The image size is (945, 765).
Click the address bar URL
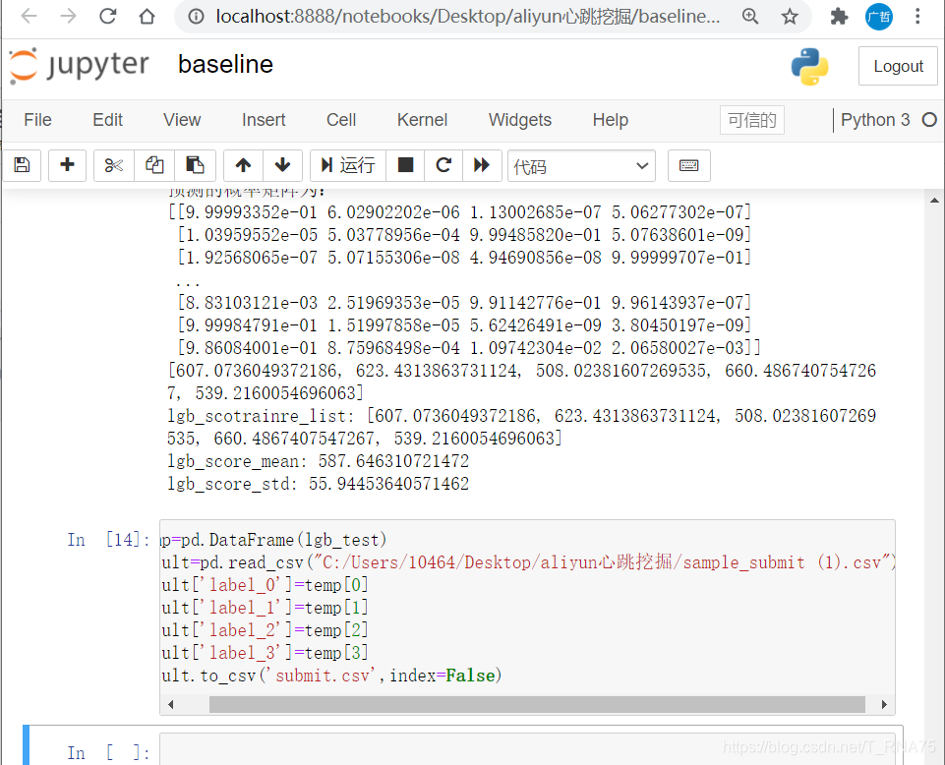[x=468, y=17]
